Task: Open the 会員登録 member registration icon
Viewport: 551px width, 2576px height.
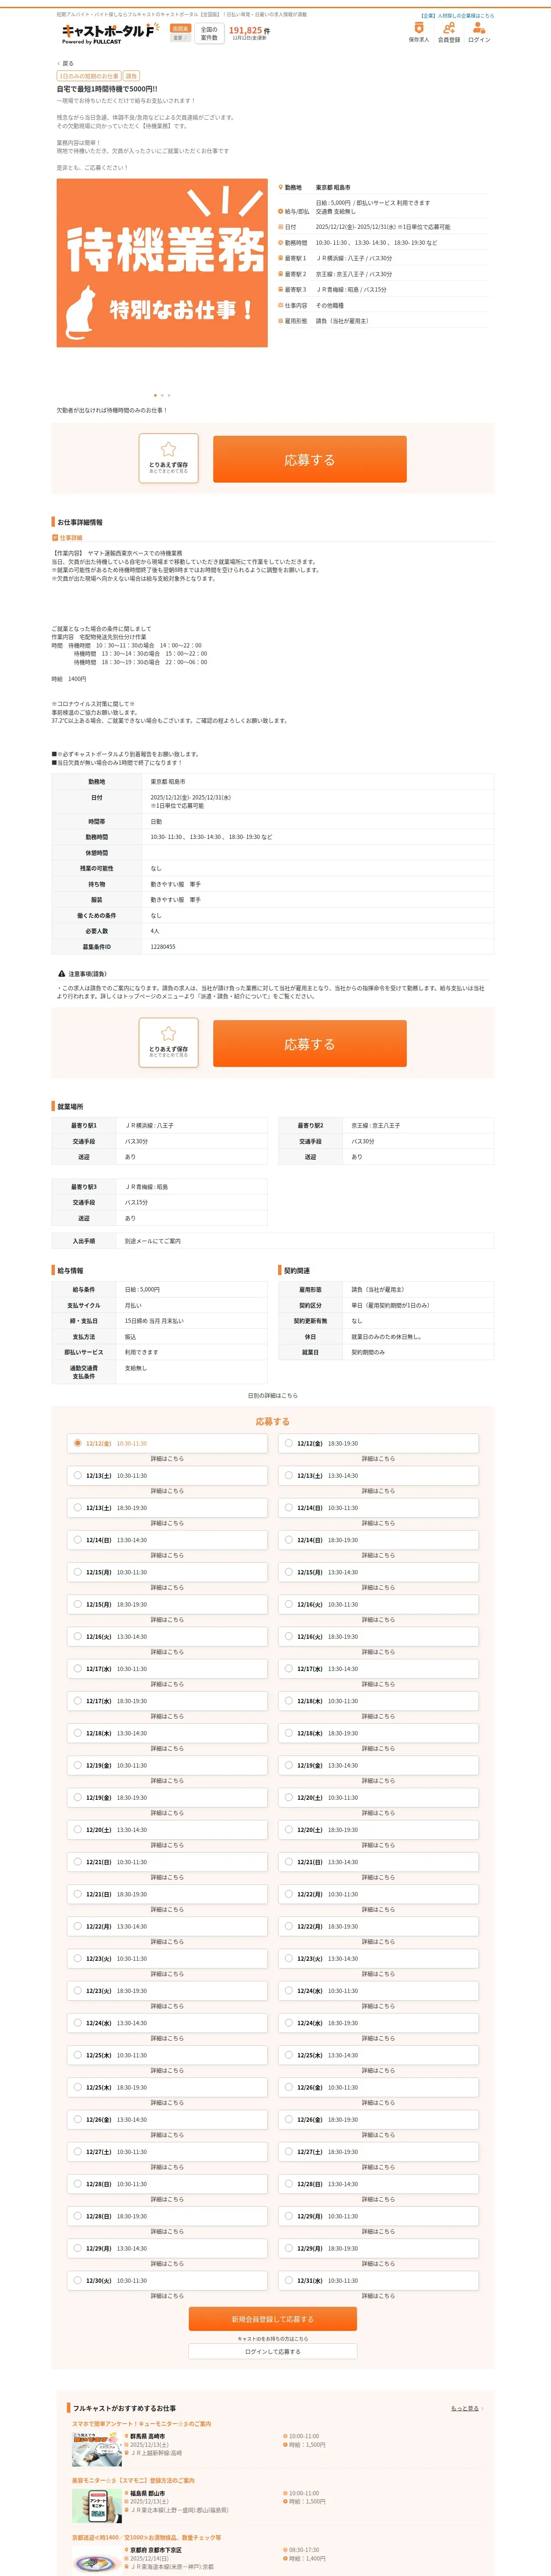Action: point(449,33)
